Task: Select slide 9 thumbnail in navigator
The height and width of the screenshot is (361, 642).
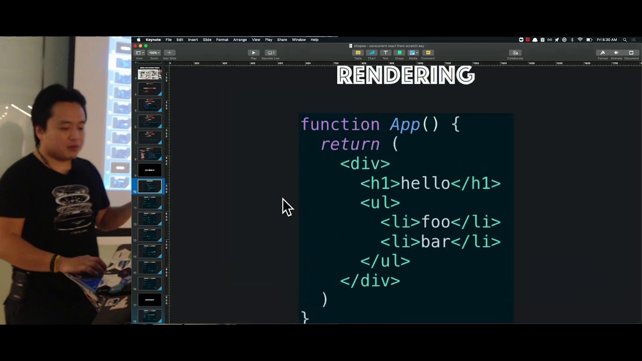Action: pos(150,169)
